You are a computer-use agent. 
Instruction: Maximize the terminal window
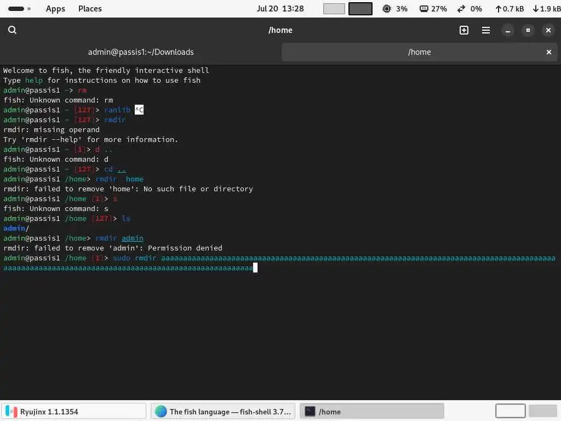528,31
